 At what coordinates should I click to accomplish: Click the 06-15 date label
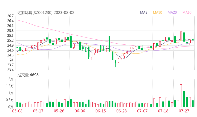(x=101, y=111)
